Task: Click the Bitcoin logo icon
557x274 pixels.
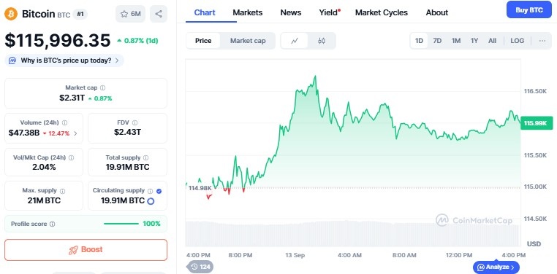Action: click(11, 14)
